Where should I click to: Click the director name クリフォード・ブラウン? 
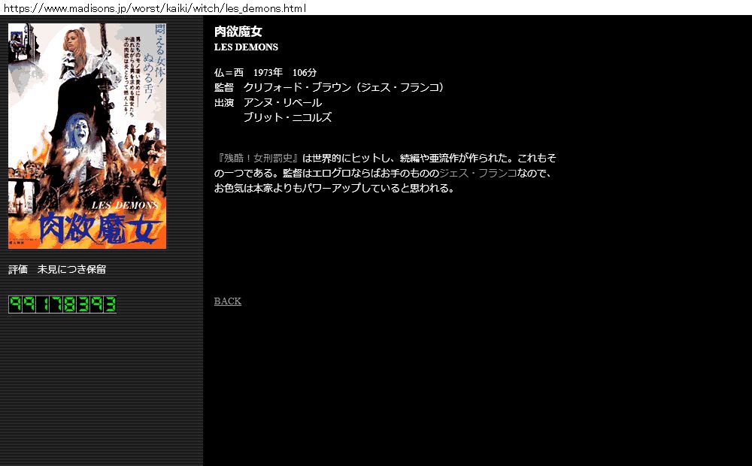pos(297,87)
